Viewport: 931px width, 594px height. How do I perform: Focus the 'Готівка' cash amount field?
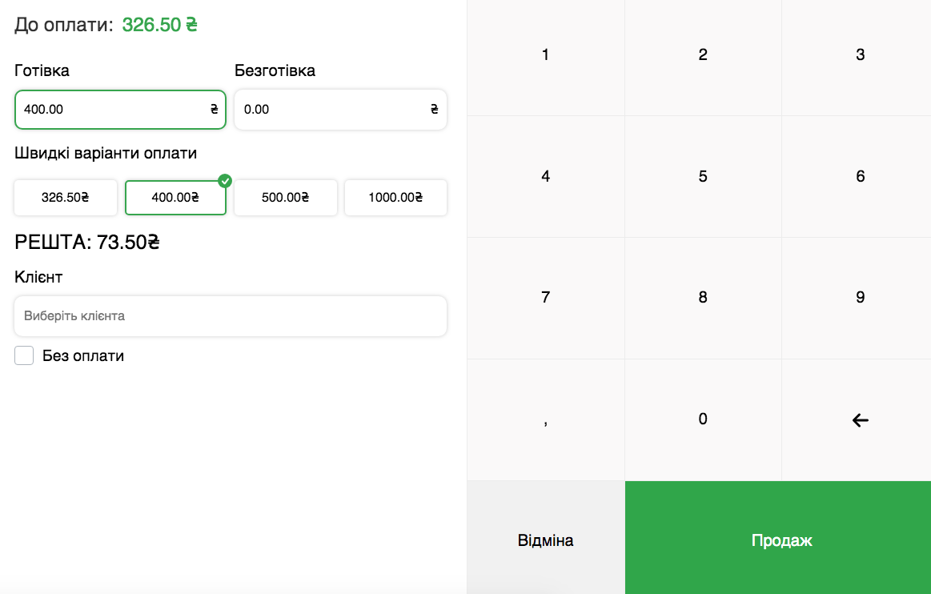click(x=112, y=110)
